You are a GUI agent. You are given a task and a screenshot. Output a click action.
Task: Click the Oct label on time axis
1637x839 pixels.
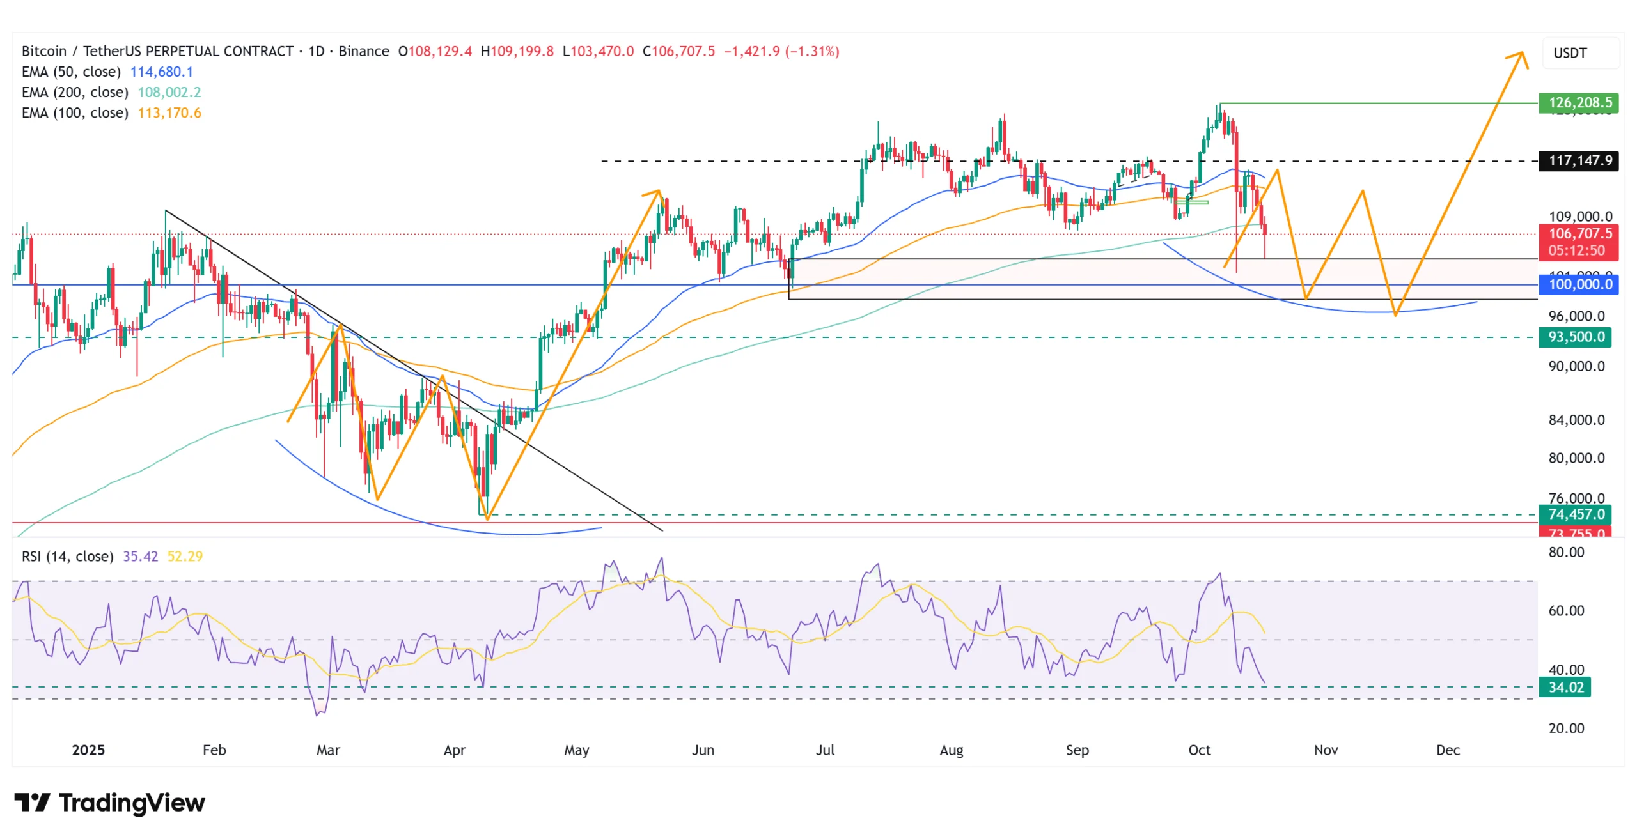(x=1199, y=750)
